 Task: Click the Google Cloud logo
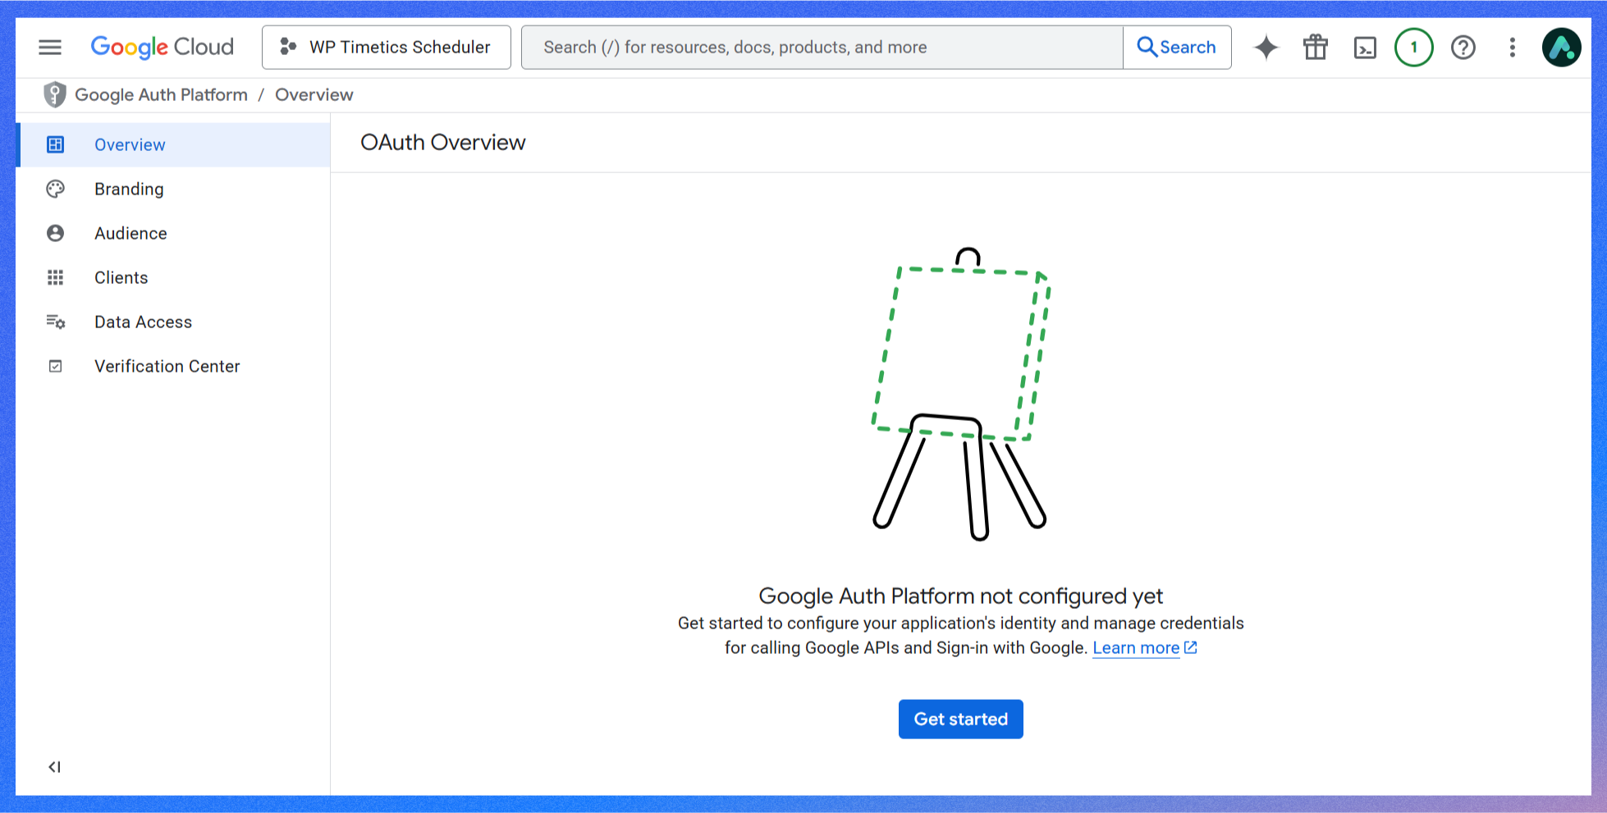coord(163,48)
